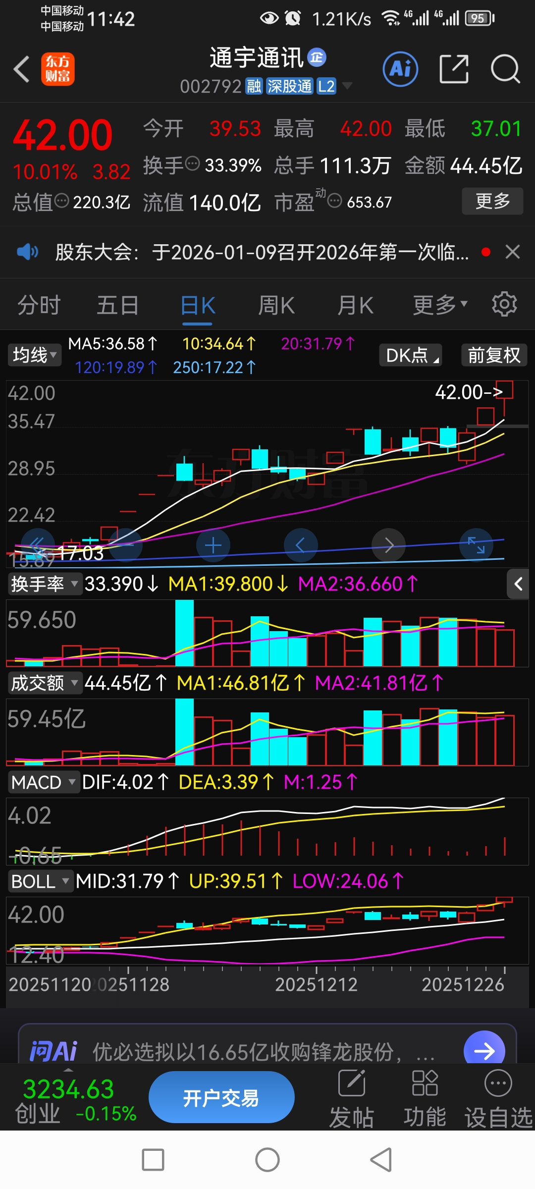Select the 日K chart tab
This screenshot has height=1189, width=535.
click(x=198, y=306)
